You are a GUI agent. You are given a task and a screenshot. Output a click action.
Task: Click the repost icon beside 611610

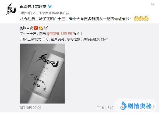click(98, 108)
